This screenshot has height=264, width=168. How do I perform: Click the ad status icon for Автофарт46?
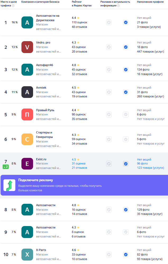tap(109, 70)
